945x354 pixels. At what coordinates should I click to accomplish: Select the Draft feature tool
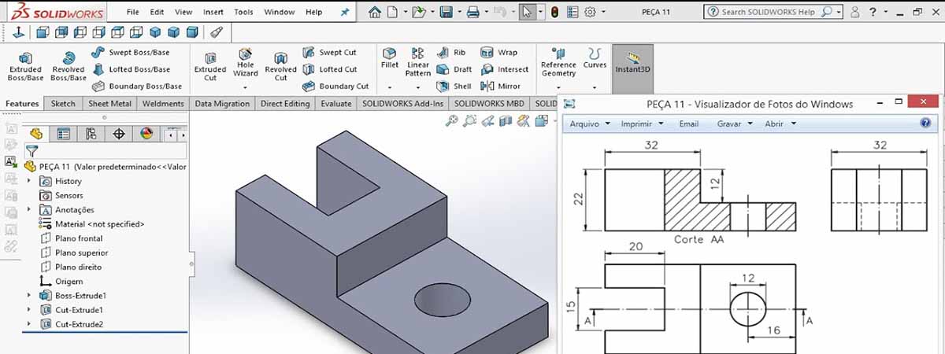tap(454, 69)
